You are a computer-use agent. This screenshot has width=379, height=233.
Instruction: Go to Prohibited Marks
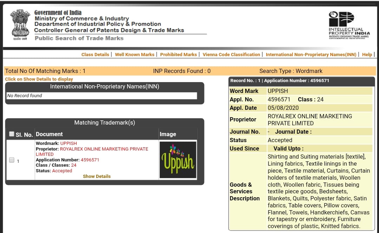coord(178,55)
